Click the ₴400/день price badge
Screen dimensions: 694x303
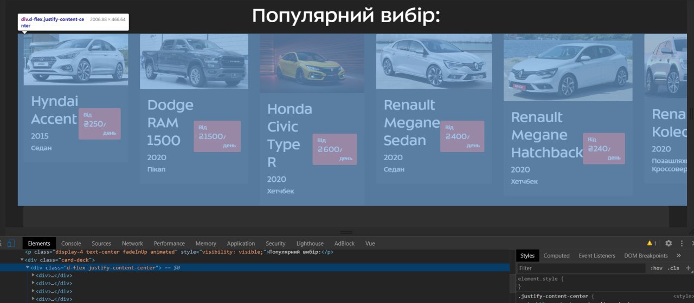(462, 136)
